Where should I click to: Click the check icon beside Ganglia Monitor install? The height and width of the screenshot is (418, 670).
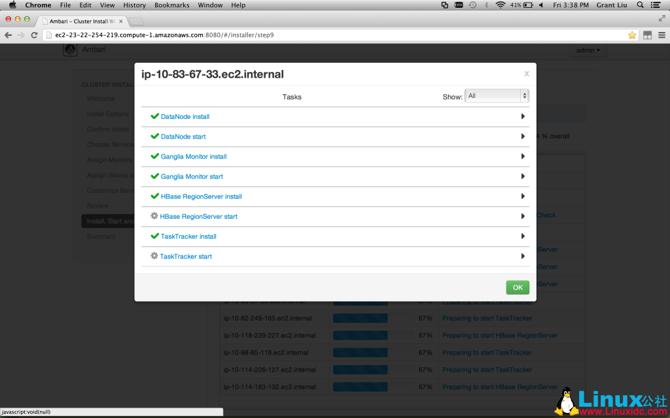154,156
